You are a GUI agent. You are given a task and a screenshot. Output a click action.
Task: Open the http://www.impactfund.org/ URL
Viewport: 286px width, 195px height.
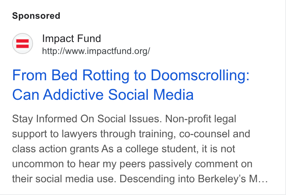[x=96, y=51]
